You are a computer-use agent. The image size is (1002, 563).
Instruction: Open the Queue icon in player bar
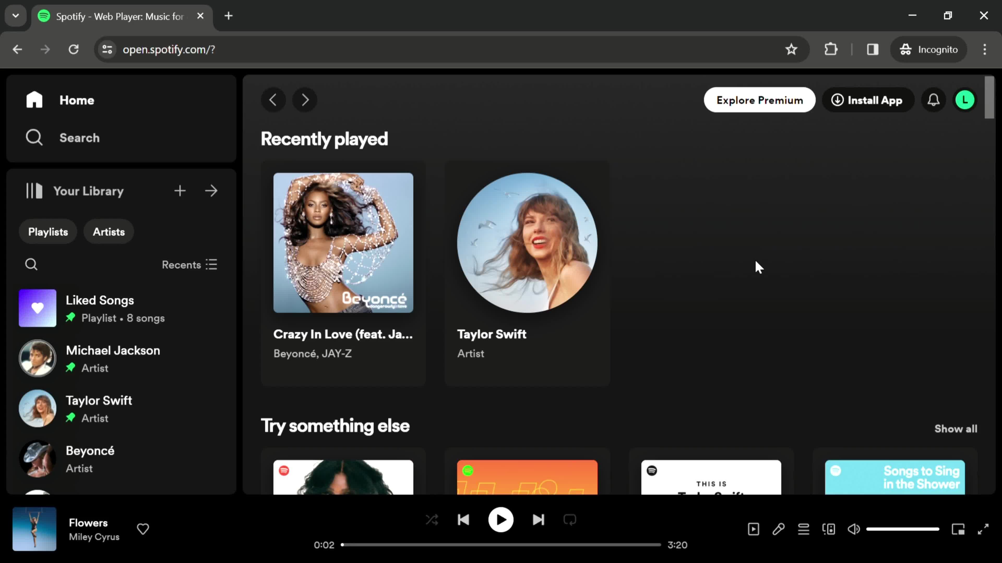point(803,529)
